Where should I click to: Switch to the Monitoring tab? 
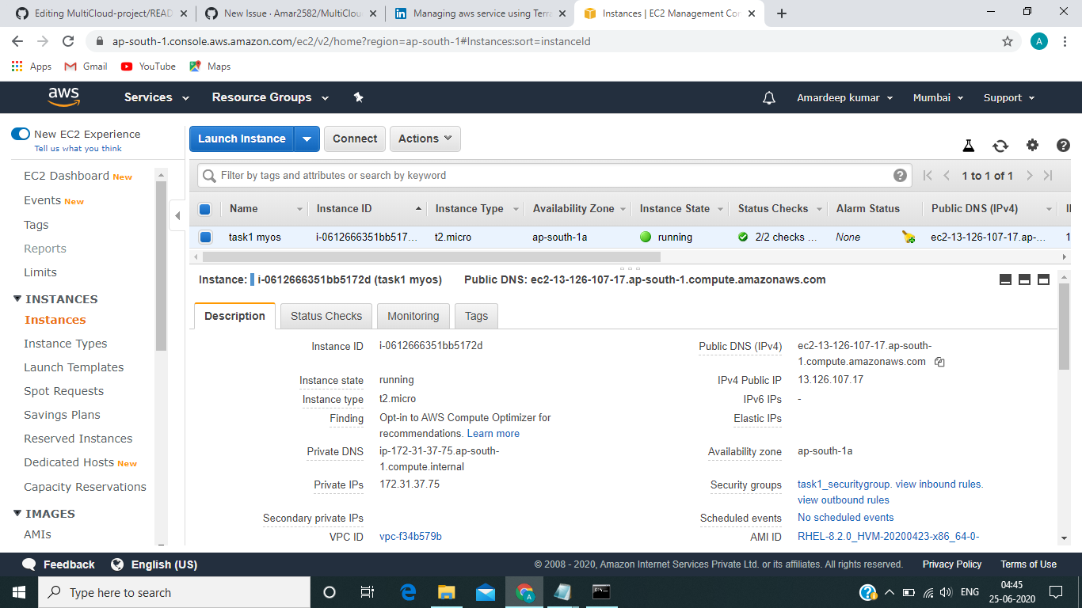pos(413,315)
